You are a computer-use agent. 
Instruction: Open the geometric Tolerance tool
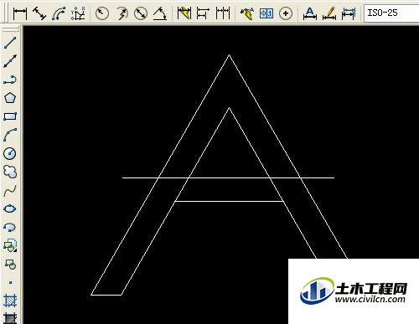point(266,13)
